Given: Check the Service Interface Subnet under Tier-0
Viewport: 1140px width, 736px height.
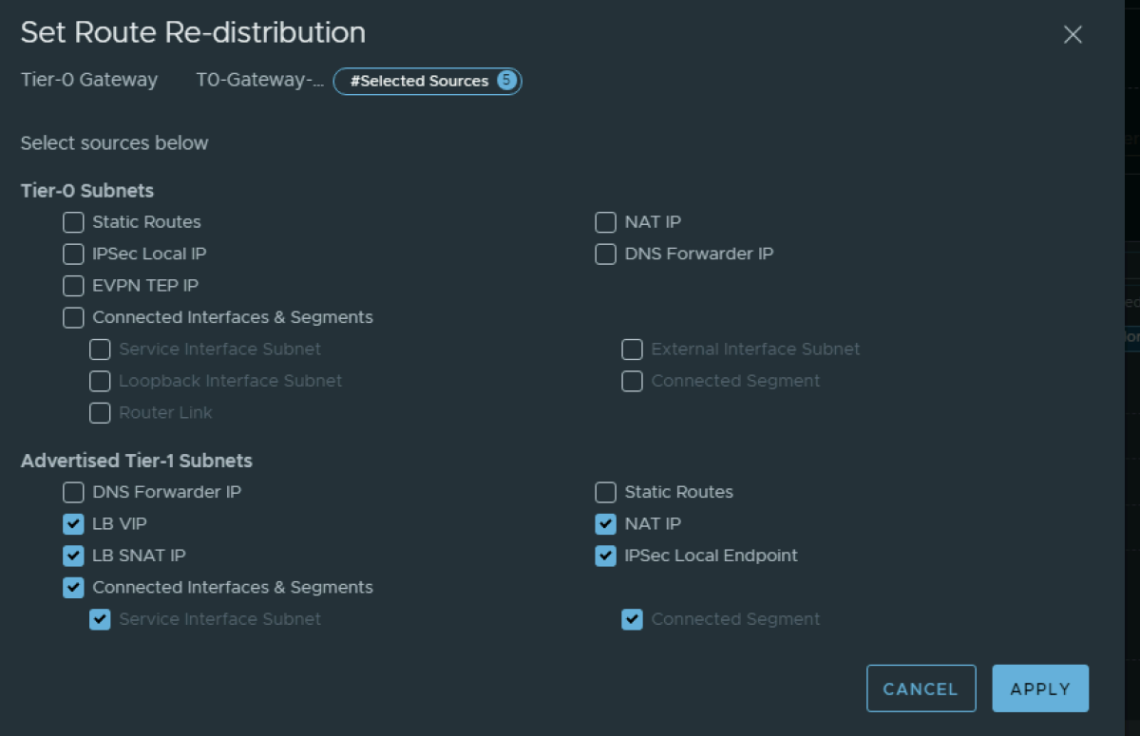Looking at the screenshot, I should pos(100,349).
